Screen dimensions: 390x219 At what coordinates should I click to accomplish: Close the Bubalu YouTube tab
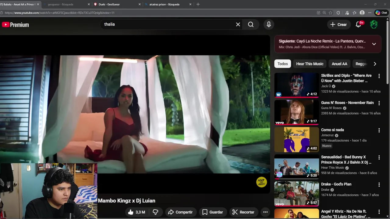coord(38,4)
